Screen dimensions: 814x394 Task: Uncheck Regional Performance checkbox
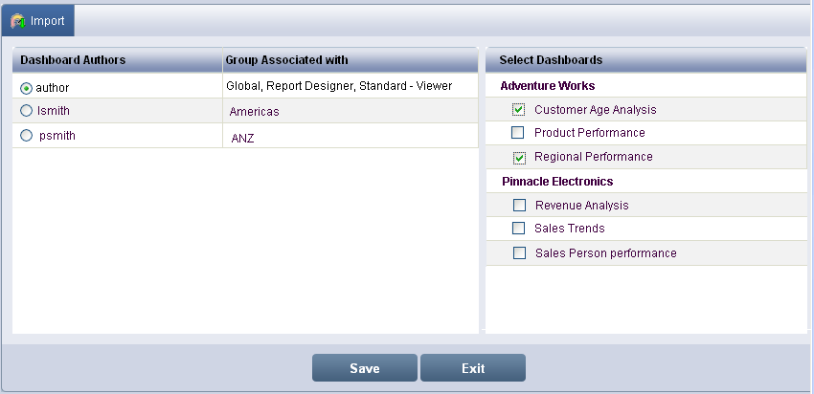(519, 157)
